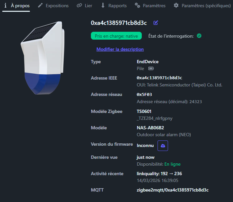Click the Pris en charge: native badge
The height and width of the screenshot is (202, 233).
coord(116,36)
